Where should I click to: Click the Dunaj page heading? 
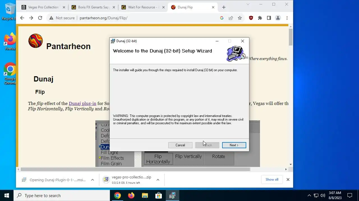click(x=43, y=79)
